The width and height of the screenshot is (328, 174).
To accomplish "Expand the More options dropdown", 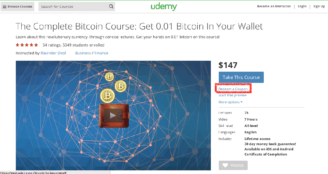I will point(230,102).
